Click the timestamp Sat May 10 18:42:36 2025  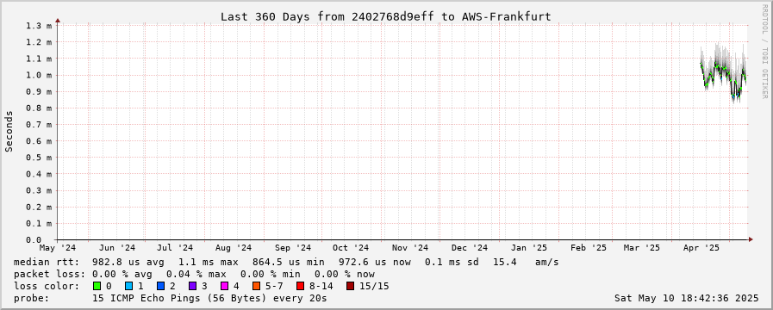pos(686,298)
